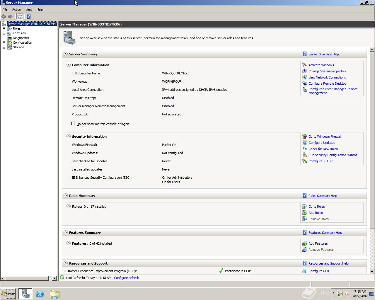Expand the Diagnostics tree node
The height and width of the screenshot is (300, 375).
pyautogui.click(x=4, y=38)
